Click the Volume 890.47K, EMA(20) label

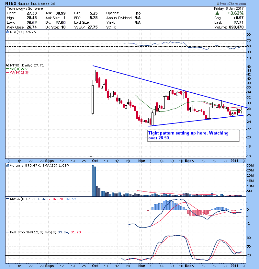(x=40, y=165)
